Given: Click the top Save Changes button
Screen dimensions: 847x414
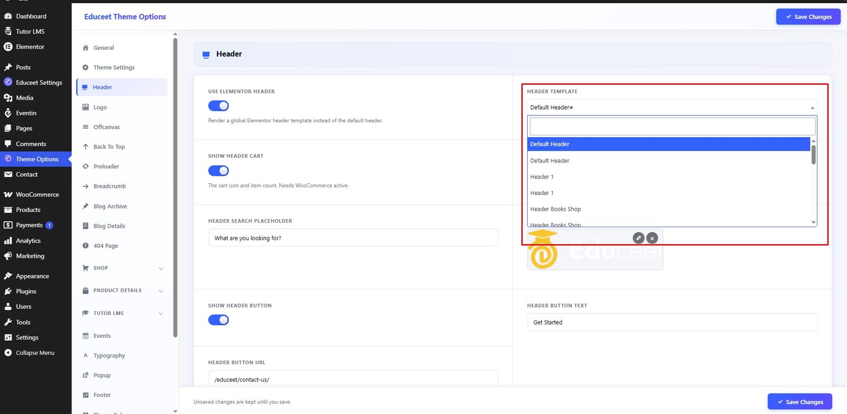Looking at the screenshot, I should [808, 16].
